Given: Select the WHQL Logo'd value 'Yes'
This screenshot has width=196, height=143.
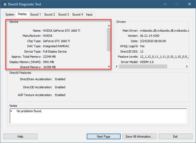Looking at the screenshot, I should (x=142, y=46).
